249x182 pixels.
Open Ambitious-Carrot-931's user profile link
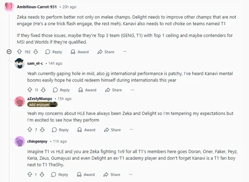pos(37,7)
